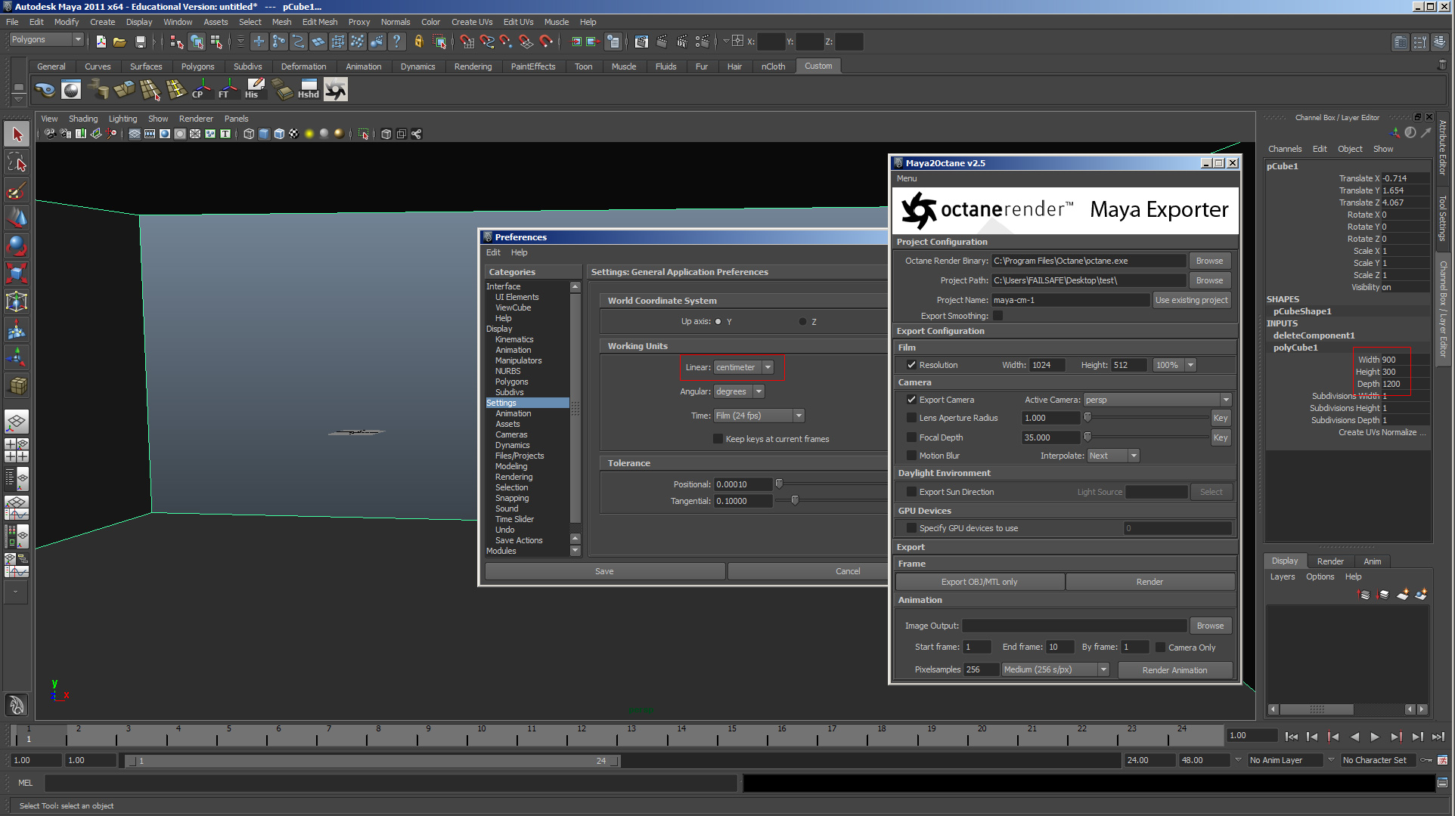Image resolution: width=1455 pixels, height=816 pixels.
Task: Select Z as the up axis
Action: coord(802,322)
